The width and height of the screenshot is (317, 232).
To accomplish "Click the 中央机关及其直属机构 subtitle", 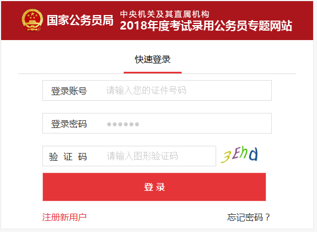I will pos(164,14).
